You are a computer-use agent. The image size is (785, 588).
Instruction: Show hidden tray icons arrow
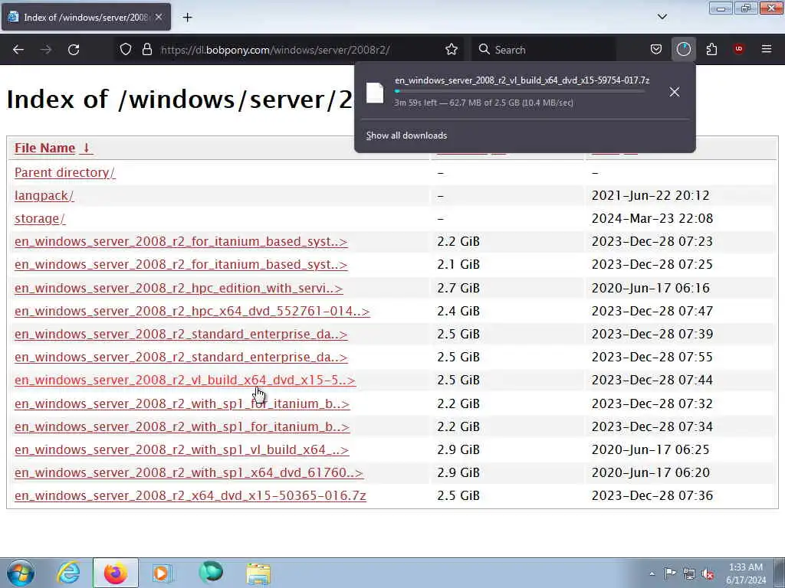pos(652,573)
